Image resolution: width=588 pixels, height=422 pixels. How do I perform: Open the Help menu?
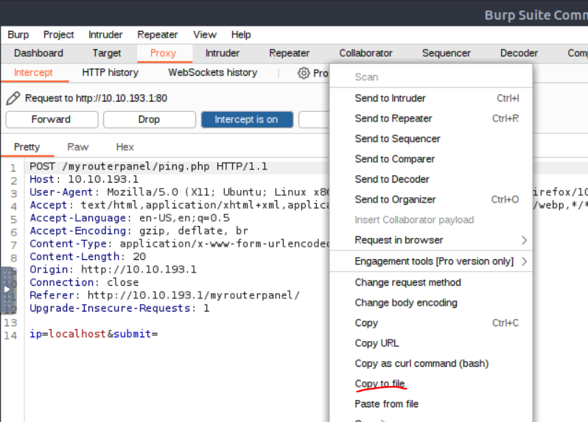click(241, 35)
